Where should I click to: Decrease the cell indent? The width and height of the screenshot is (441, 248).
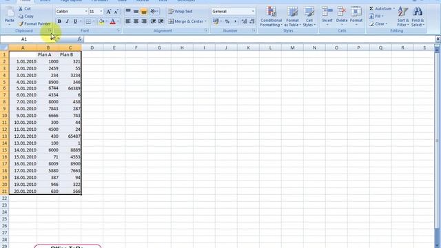(153, 21)
